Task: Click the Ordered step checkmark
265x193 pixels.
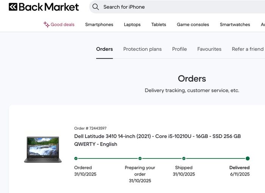Action: 76,158
